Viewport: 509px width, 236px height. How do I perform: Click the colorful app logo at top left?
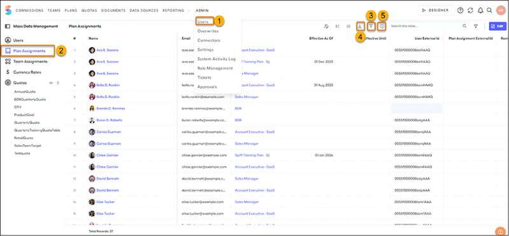8,10
